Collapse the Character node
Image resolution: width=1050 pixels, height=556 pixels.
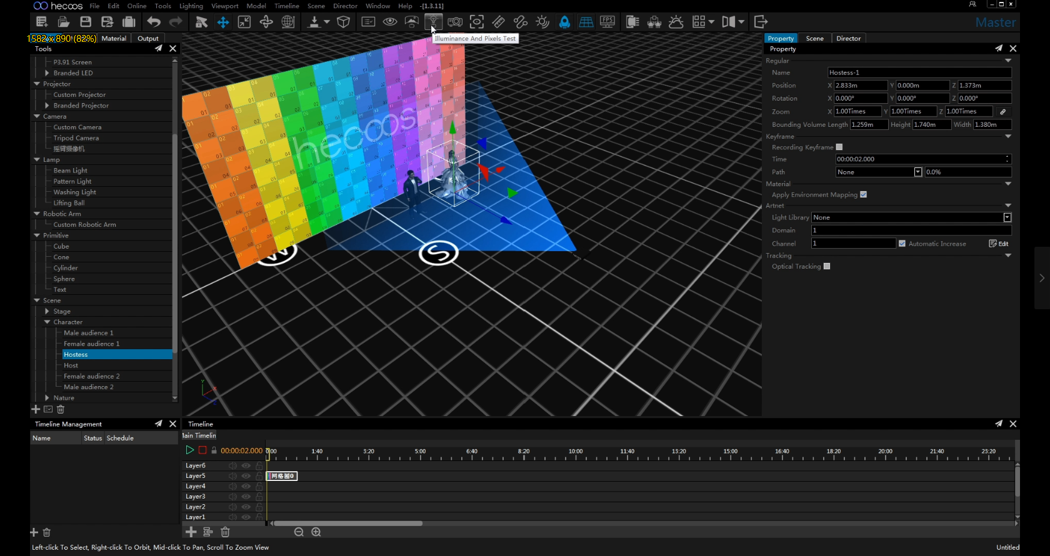click(x=47, y=322)
